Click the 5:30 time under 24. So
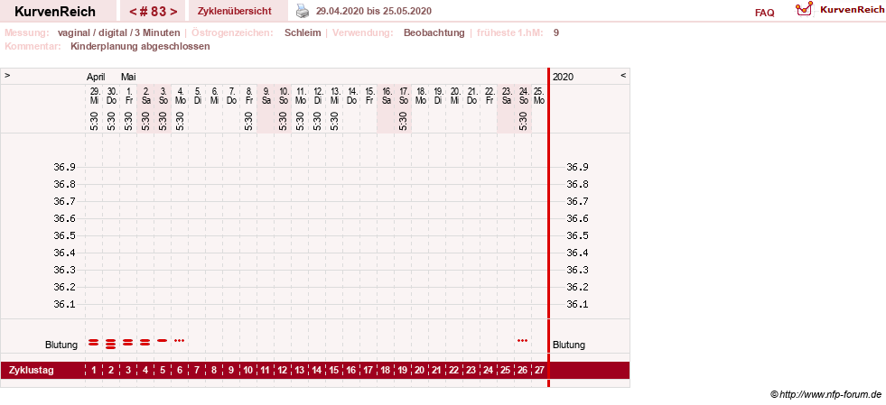 (x=523, y=121)
